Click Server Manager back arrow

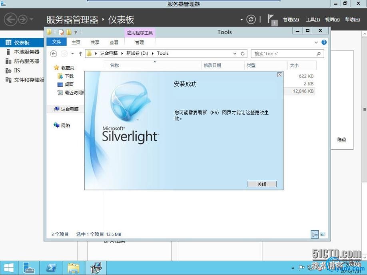(x=11, y=20)
